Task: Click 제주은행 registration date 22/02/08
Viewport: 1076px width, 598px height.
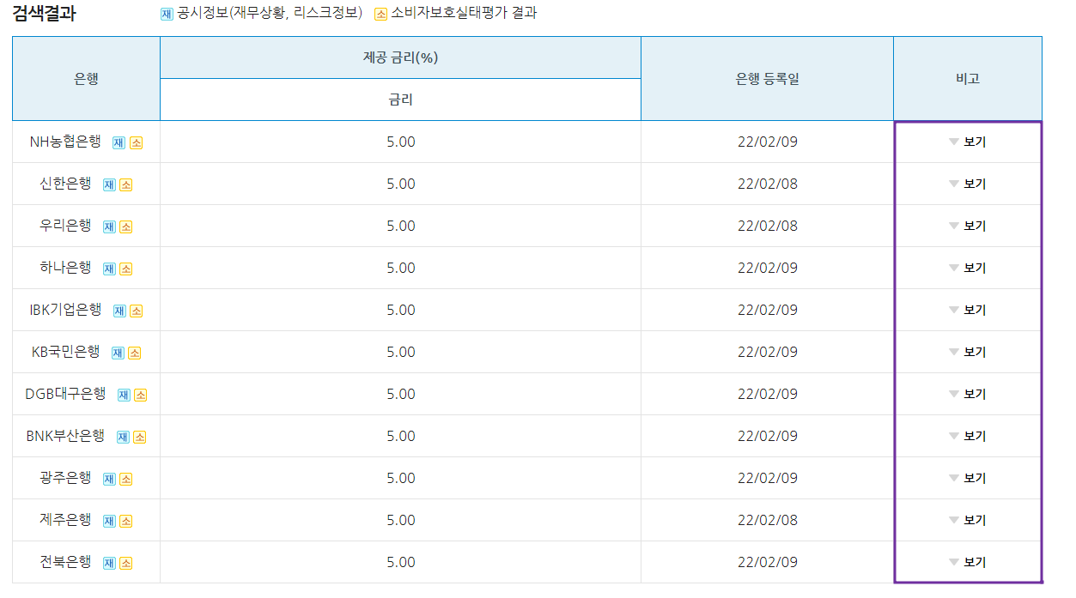Action: (768, 520)
